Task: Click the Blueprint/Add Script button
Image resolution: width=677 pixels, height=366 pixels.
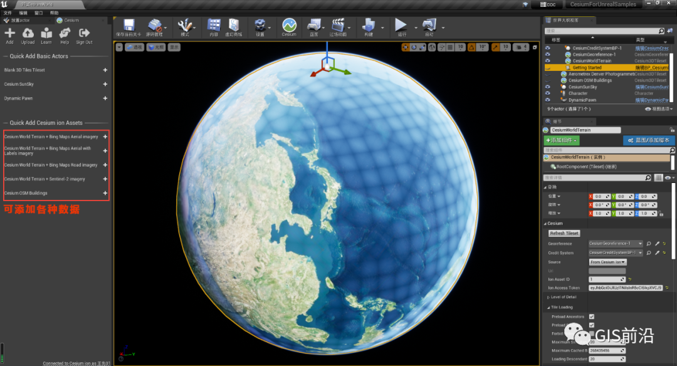Action: [x=649, y=140]
